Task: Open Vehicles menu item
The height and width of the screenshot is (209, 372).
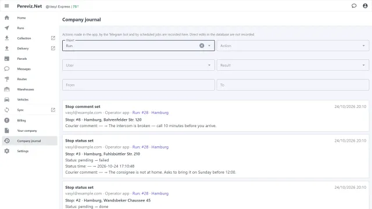Action: tap(30, 99)
